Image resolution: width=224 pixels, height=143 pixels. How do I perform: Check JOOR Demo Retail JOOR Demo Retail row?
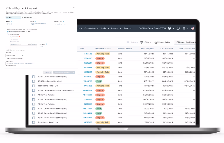33,91
